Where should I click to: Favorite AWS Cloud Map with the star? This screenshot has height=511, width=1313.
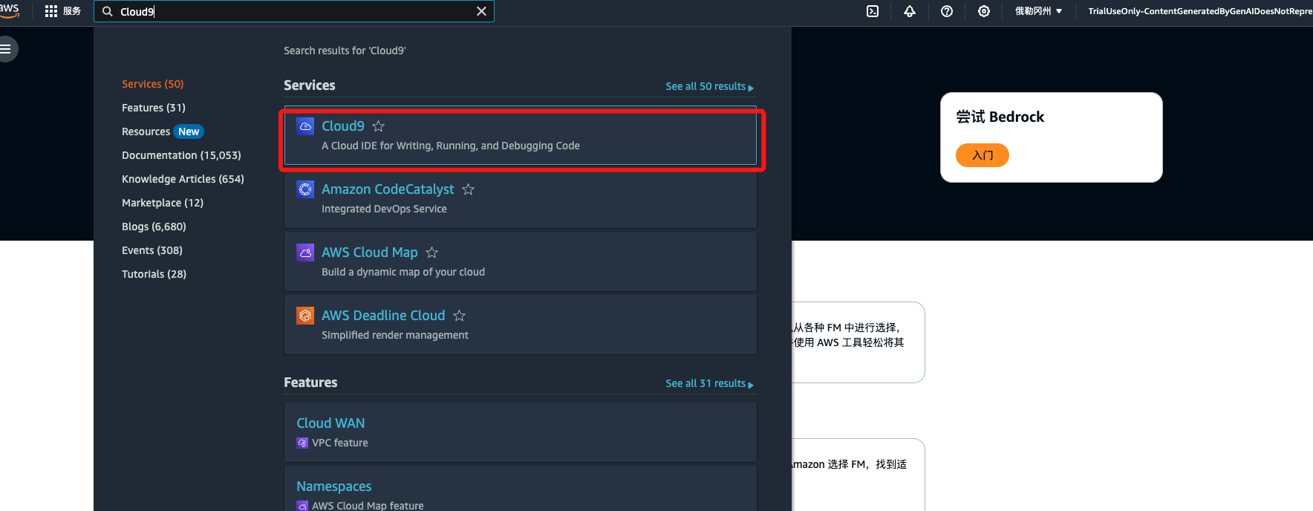[x=432, y=253]
